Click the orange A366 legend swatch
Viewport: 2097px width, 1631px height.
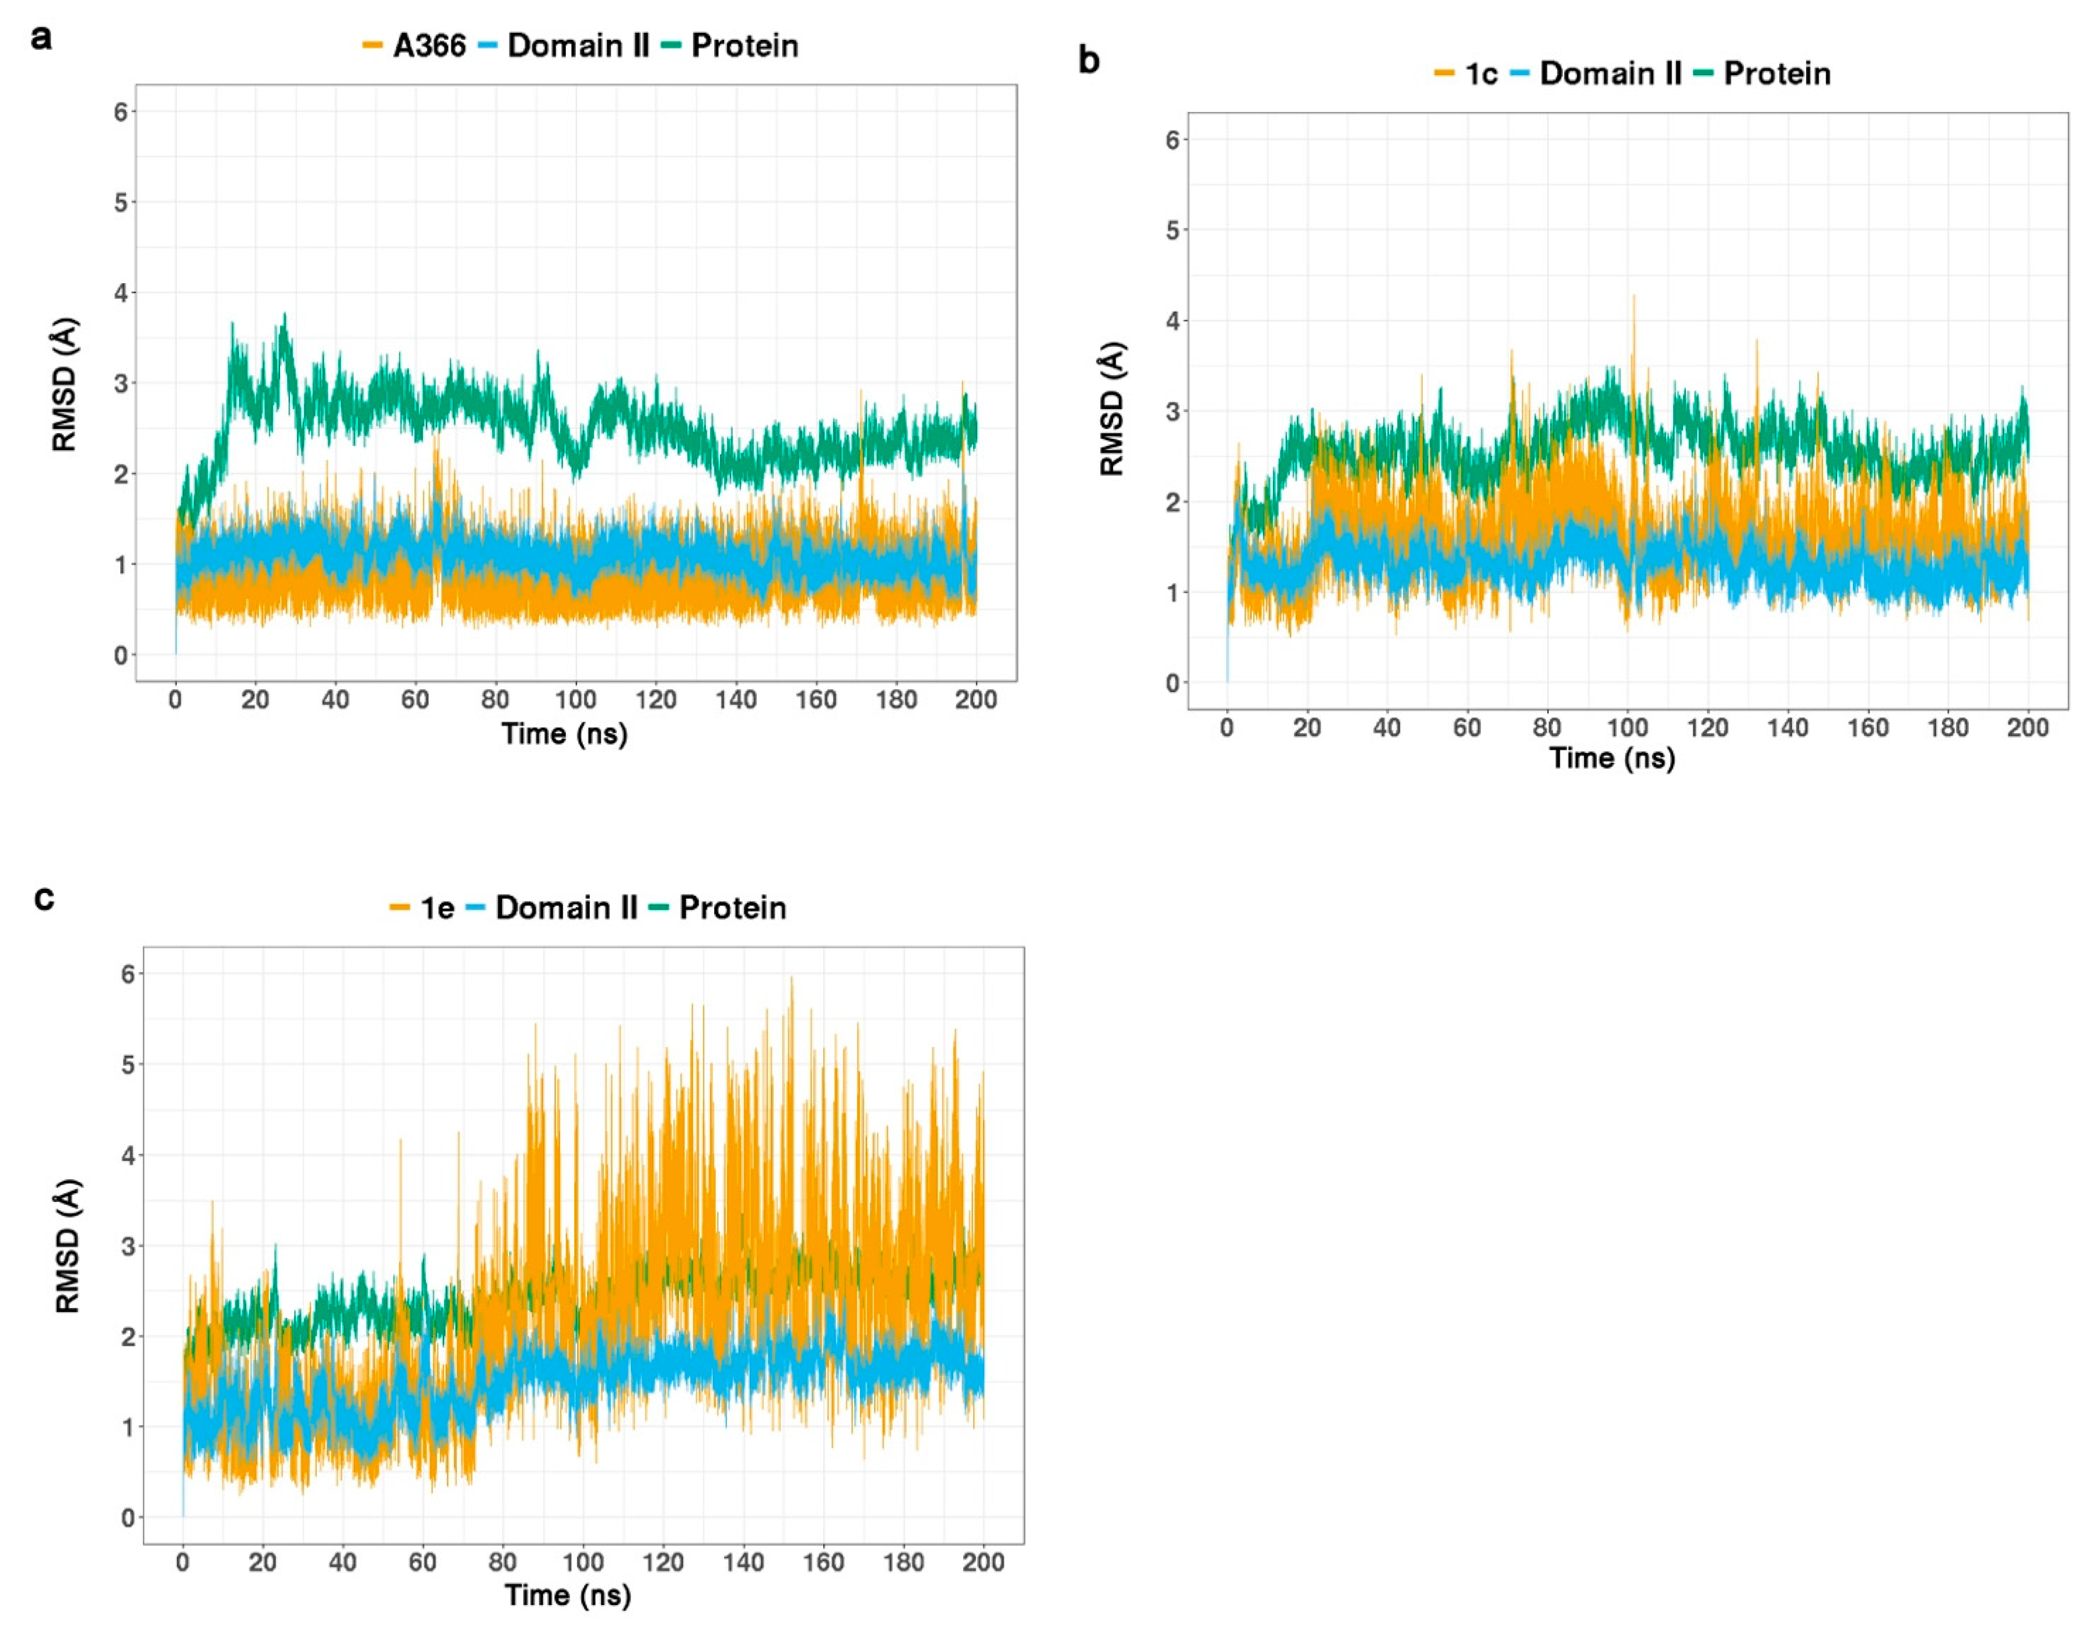click(x=372, y=45)
